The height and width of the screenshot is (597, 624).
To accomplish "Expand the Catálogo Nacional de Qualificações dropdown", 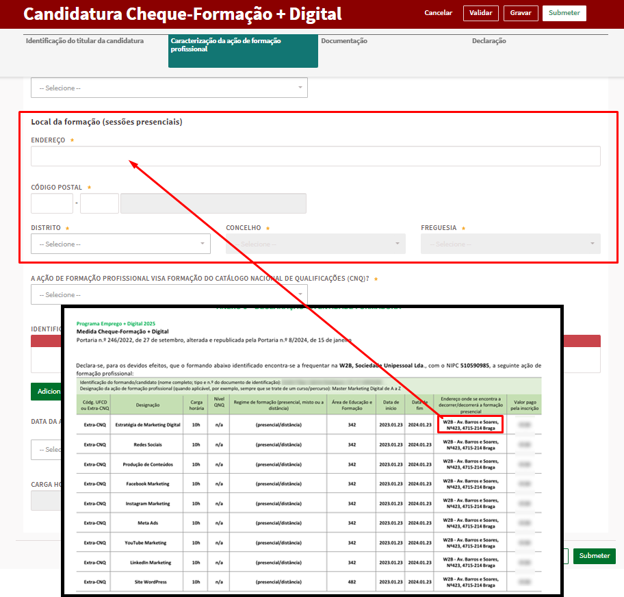I will tap(169, 294).
